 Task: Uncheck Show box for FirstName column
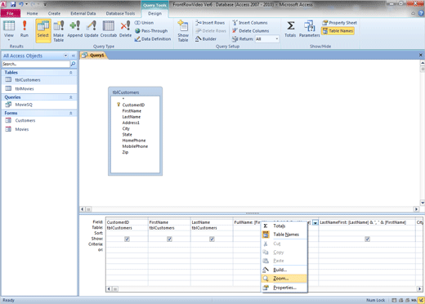point(169,239)
